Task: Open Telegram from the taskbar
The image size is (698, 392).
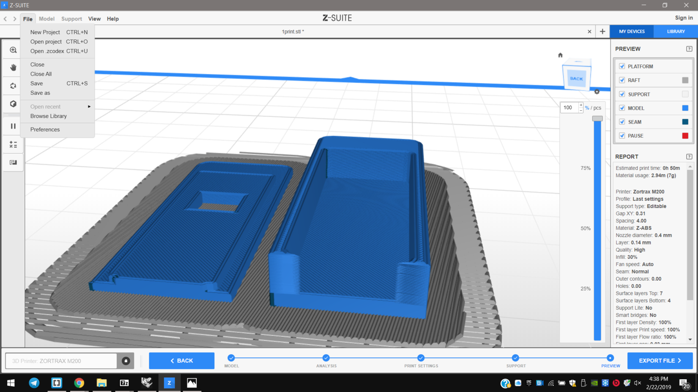Action: [34, 383]
